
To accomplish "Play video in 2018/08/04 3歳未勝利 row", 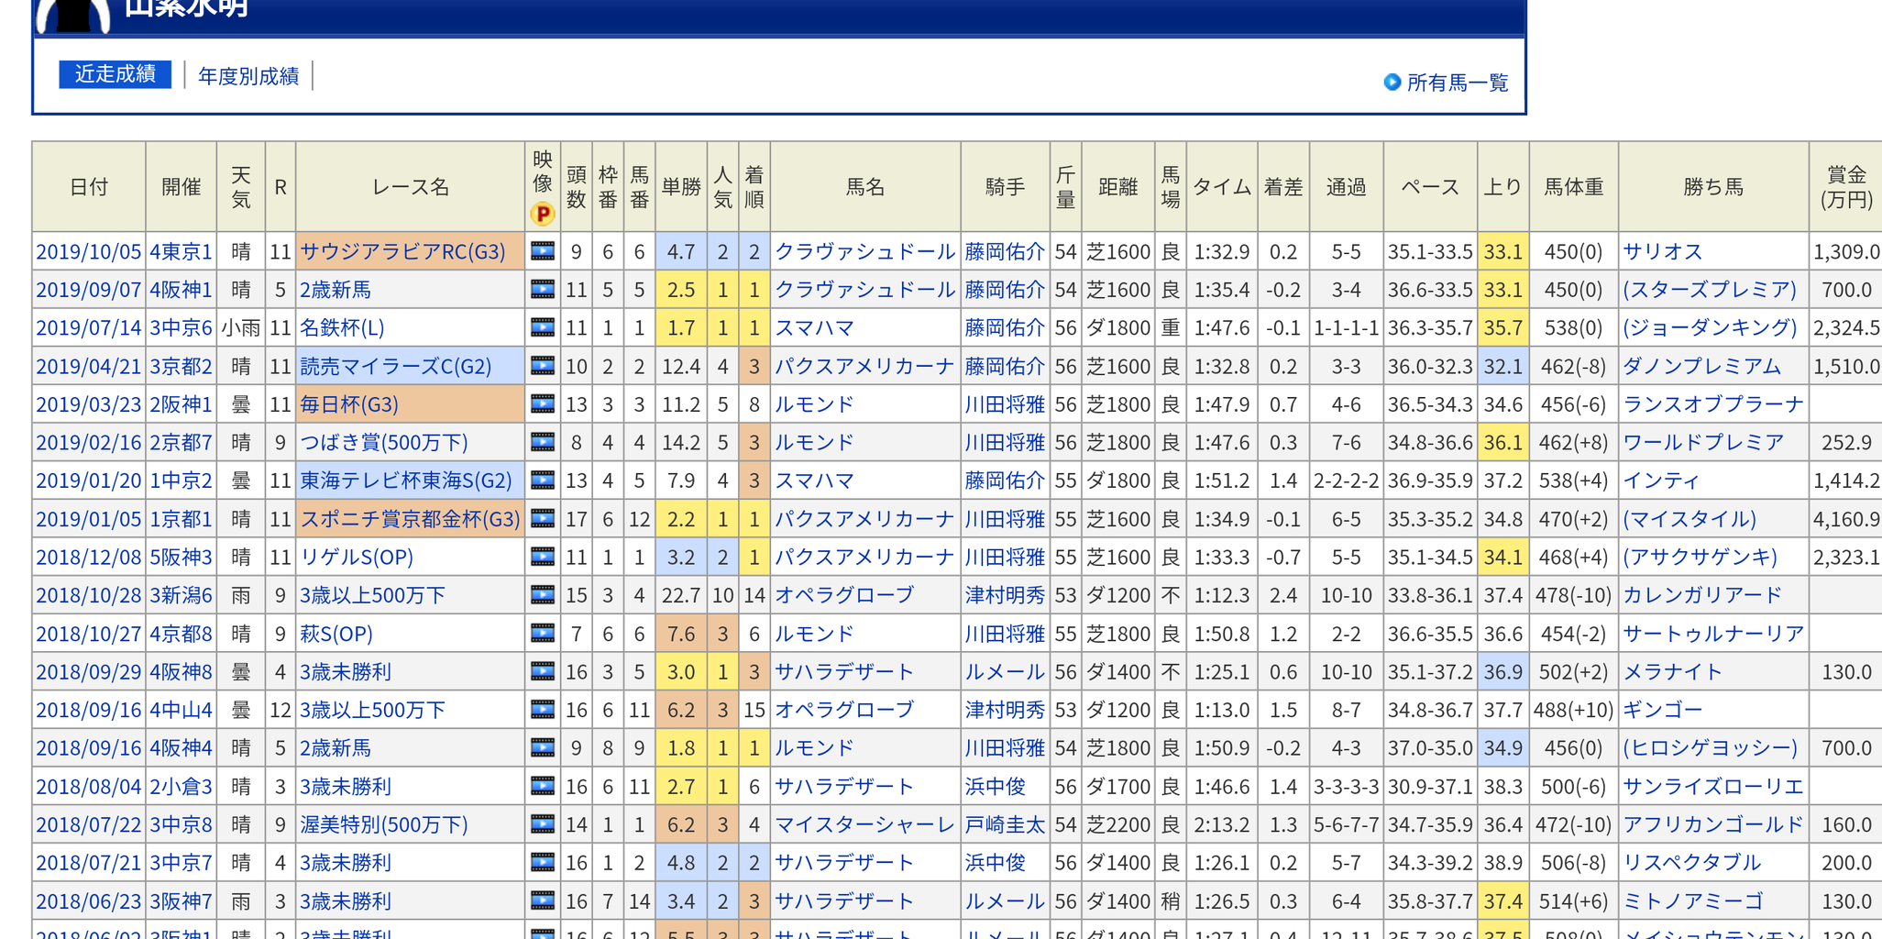I will point(542,786).
